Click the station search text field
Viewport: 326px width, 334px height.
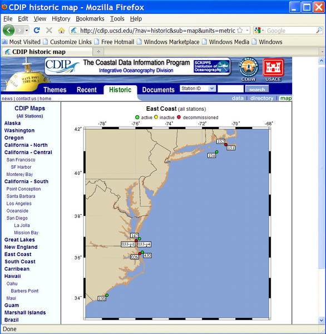231,89
